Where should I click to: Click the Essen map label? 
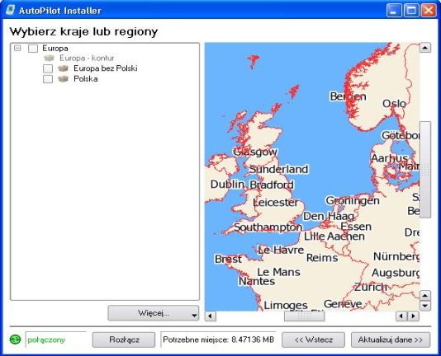pos(356,227)
